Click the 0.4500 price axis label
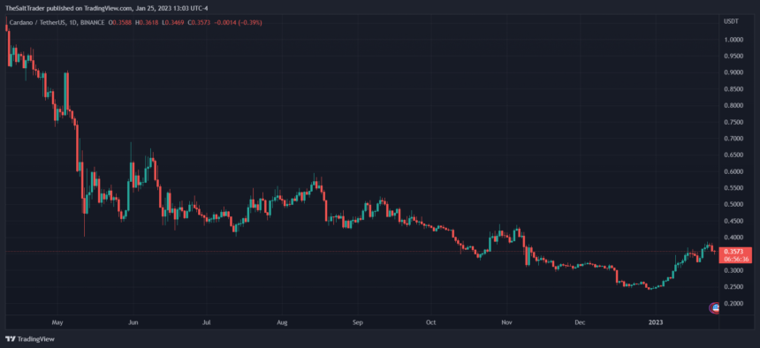Viewport: 760px width, 348px height. tap(733, 221)
